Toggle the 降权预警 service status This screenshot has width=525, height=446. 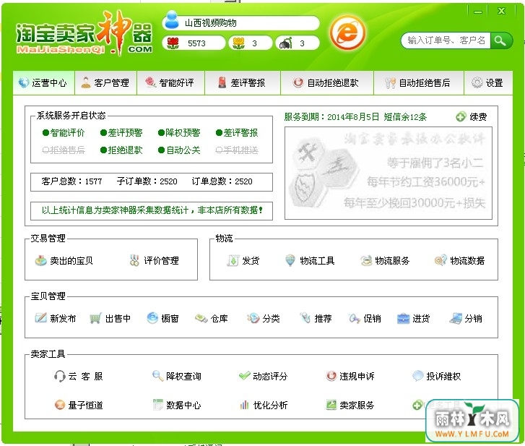[x=179, y=133]
